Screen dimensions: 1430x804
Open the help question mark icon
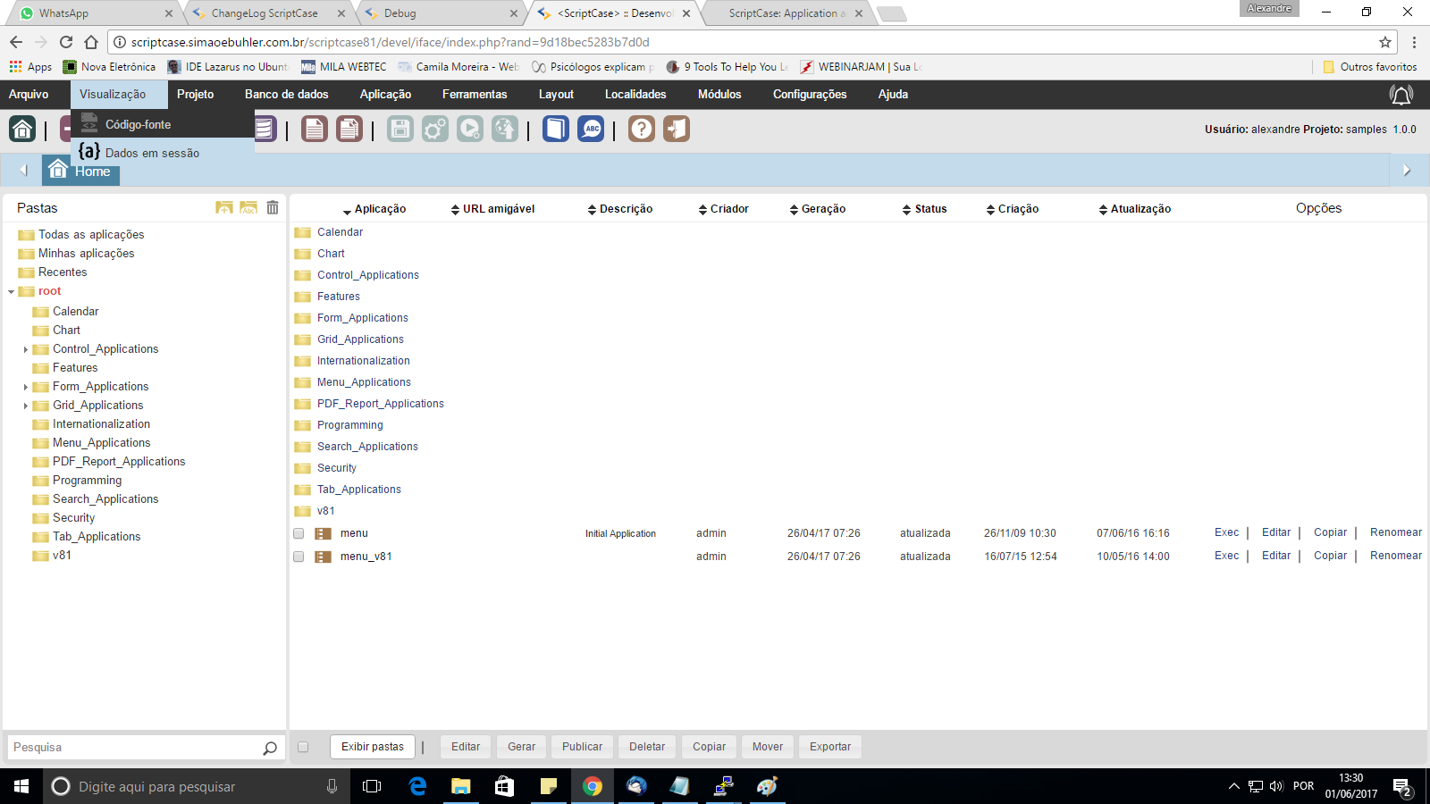click(x=642, y=130)
